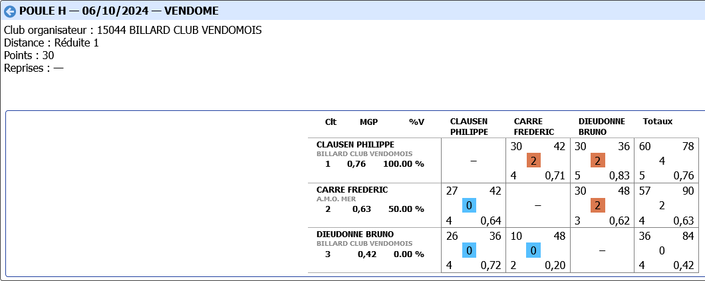Click club label under CLAUSEN PHILIPPE name
Viewport: 705px width, 281px height.
(364, 154)
